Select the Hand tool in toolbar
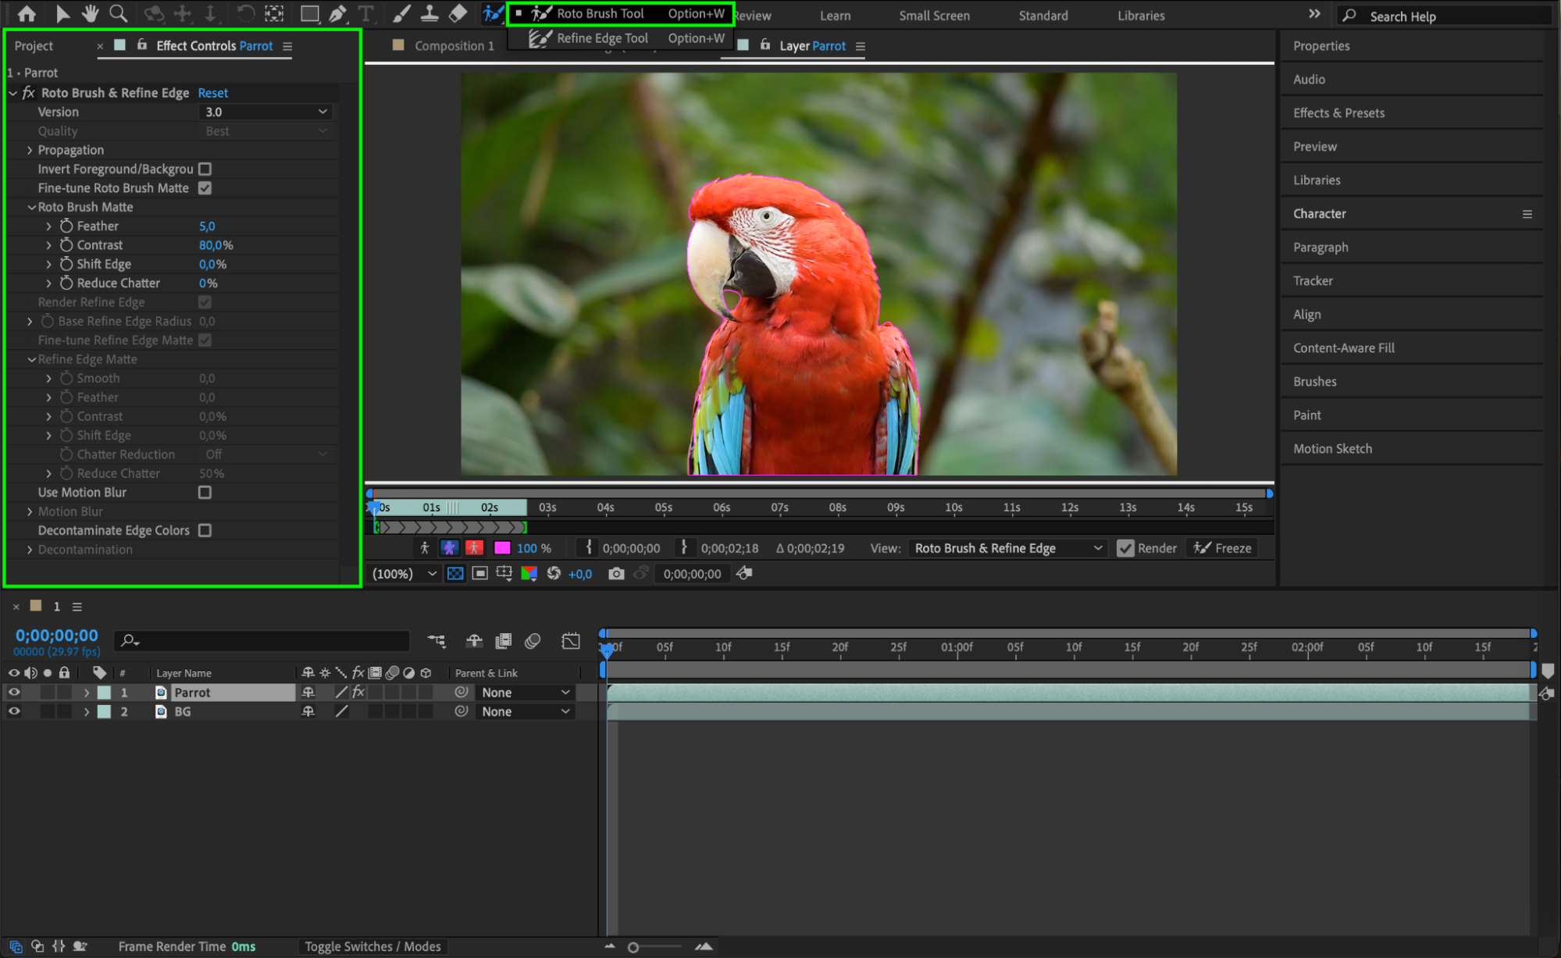The image size is (1561, 958). pyautogui.click(x=91, y=13)
